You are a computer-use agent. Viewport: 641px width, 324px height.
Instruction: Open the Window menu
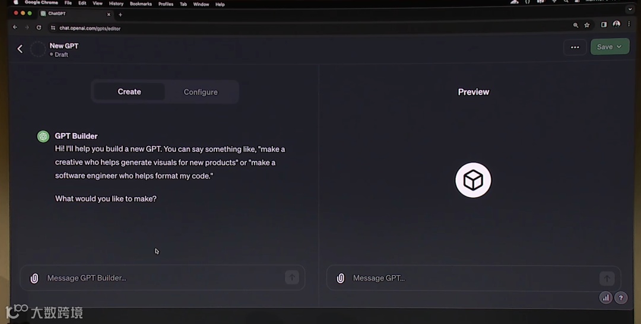point(201,5)
